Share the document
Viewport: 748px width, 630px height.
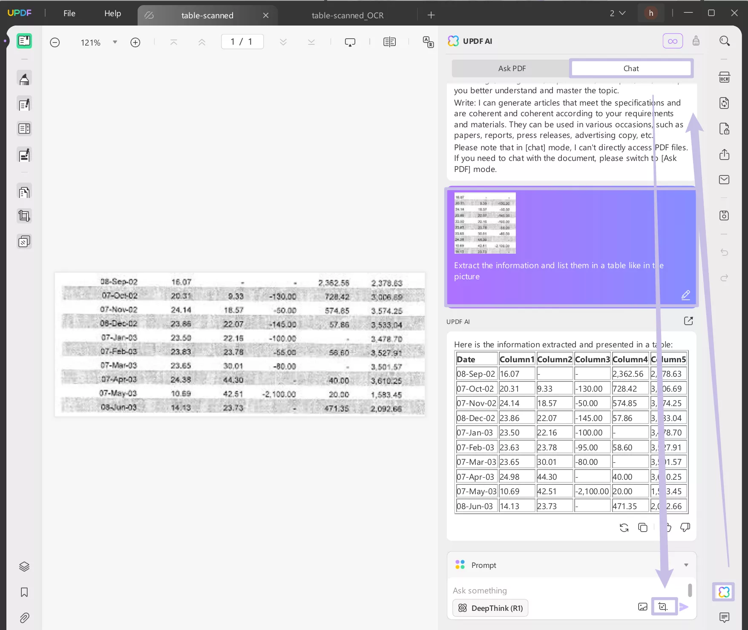[725, 154]
